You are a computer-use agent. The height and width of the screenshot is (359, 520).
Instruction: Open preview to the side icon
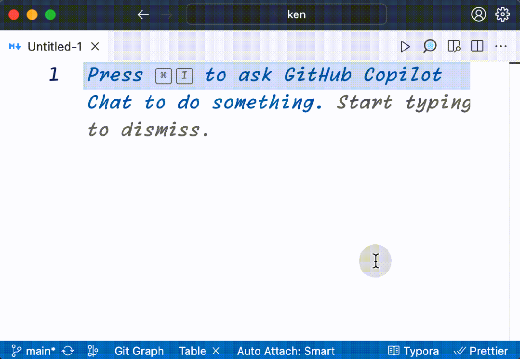pyautogui.click(x=453, y=46)
